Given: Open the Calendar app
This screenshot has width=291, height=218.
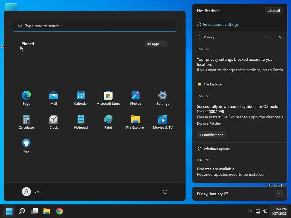Looking at the screenshot, I should coord(81,98).
